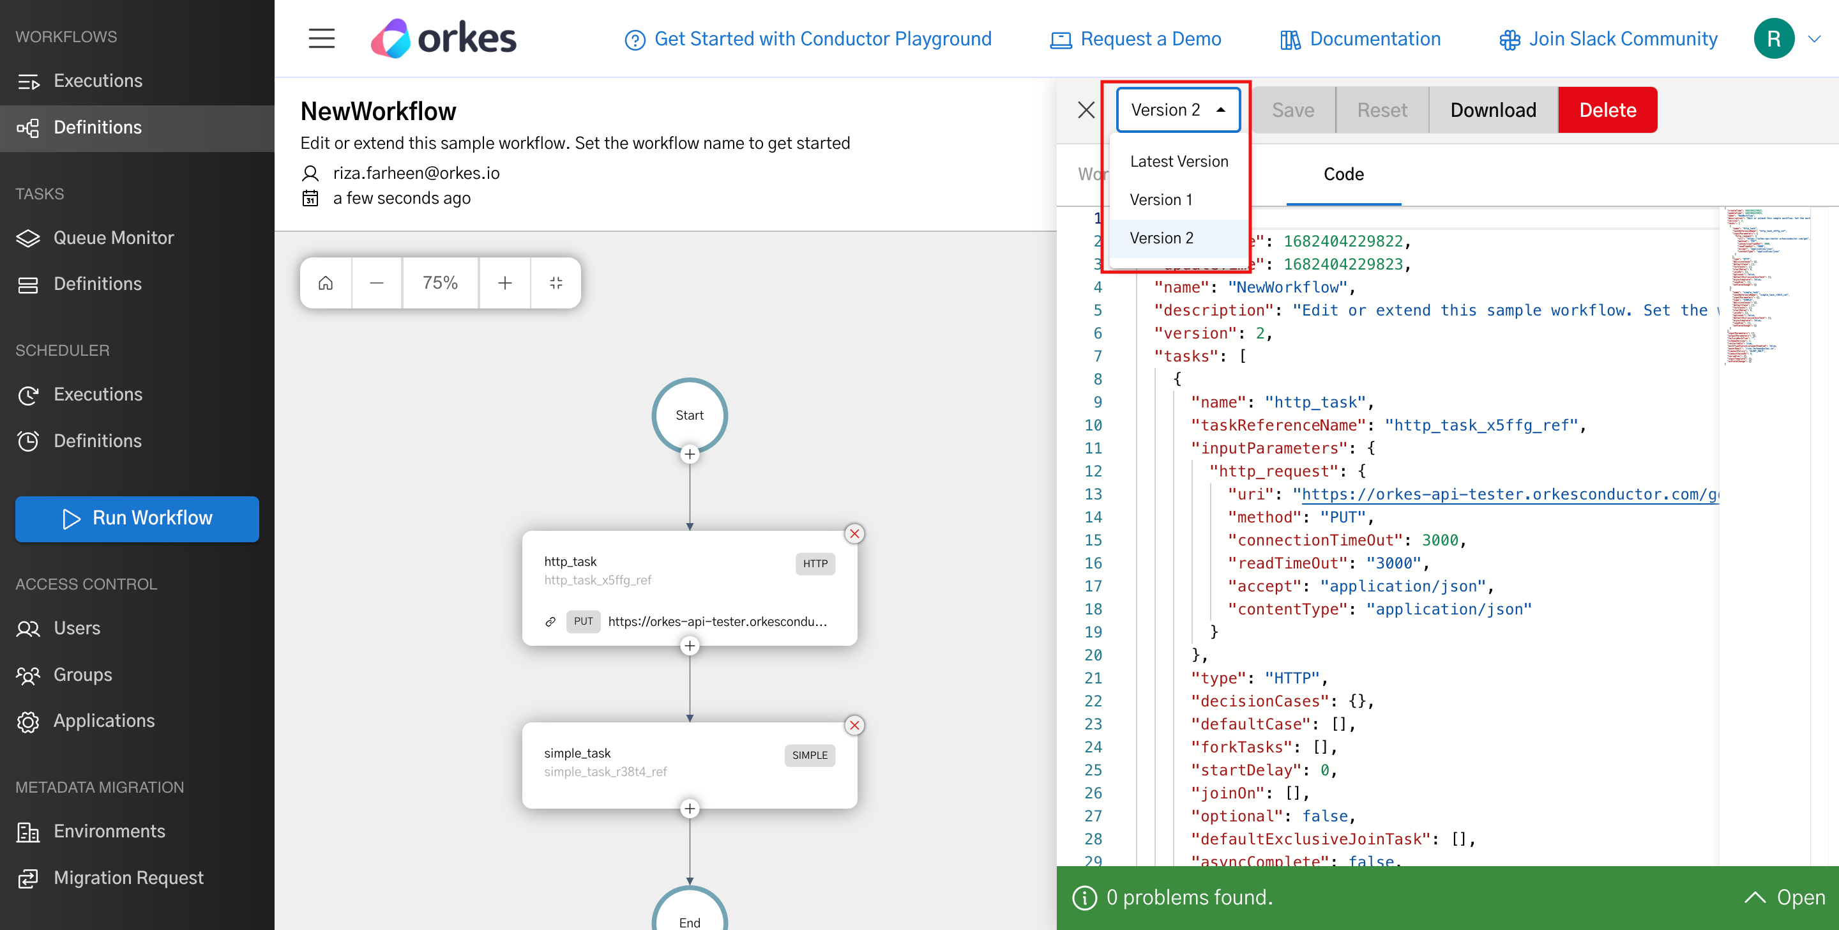Open the hamburger navigation menu
This screenshot has width=1839, height=930.
(x=321, y=38)
